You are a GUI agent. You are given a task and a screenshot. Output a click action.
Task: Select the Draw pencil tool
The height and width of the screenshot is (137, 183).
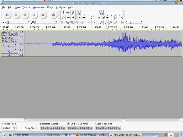(73, 12)
